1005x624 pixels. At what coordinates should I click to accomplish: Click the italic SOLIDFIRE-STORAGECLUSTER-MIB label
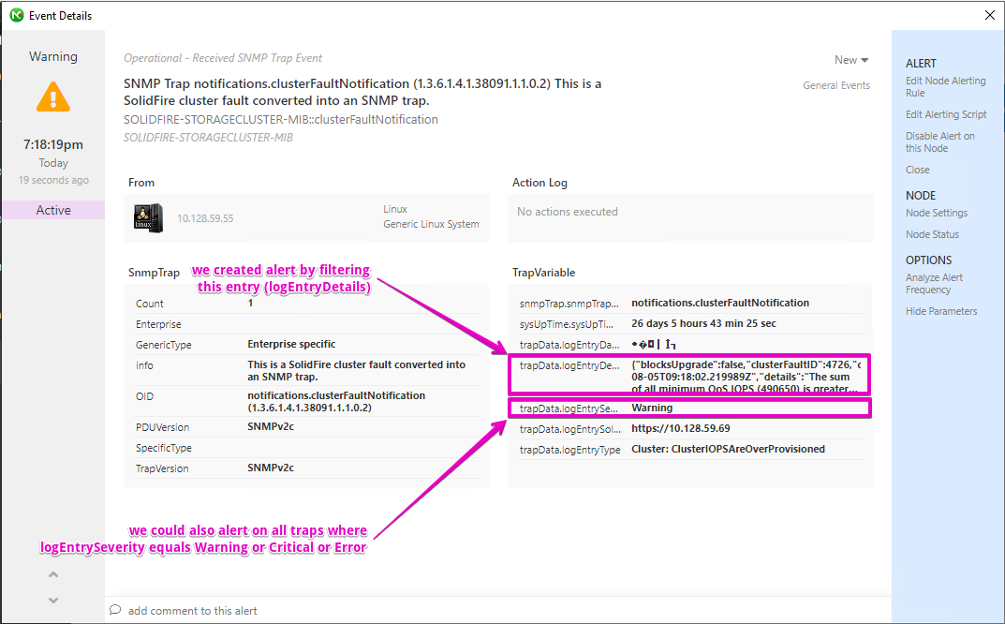coord(208,137)
